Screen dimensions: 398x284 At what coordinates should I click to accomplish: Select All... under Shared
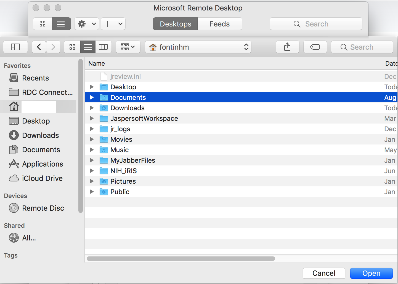(x=39, y=238)
